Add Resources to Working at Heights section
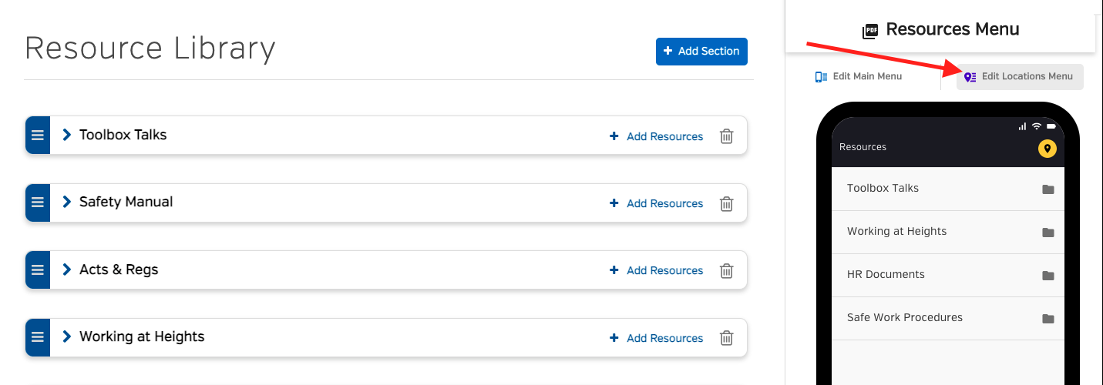 (x=656, y=338)
